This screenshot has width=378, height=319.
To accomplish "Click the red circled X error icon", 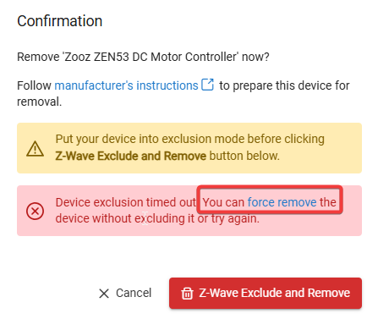I will [x=35, y=211].
